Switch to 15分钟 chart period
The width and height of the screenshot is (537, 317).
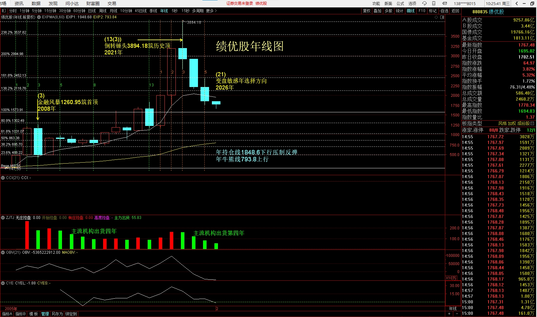[x=50, y=11]
